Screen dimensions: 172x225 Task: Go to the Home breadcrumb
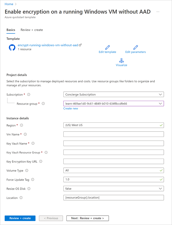click(x=9, y=4)
